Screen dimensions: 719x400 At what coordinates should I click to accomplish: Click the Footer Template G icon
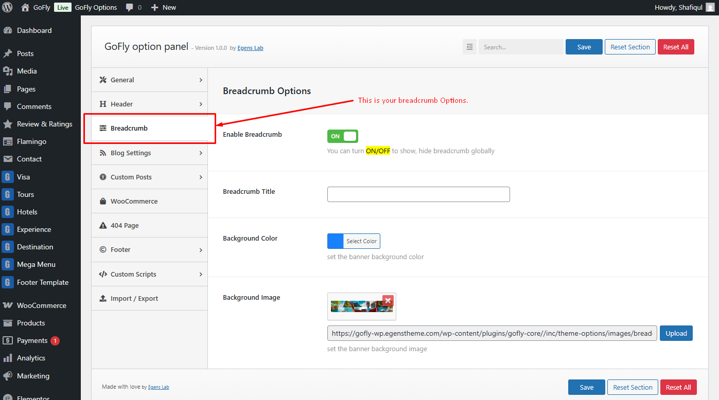tap(8, 282)
